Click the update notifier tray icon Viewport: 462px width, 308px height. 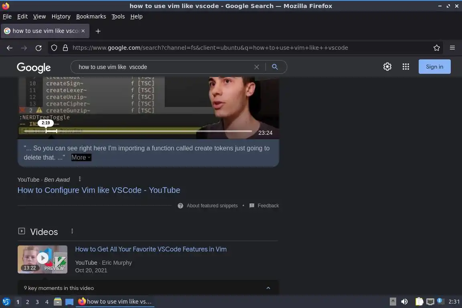tap(440, 301)
